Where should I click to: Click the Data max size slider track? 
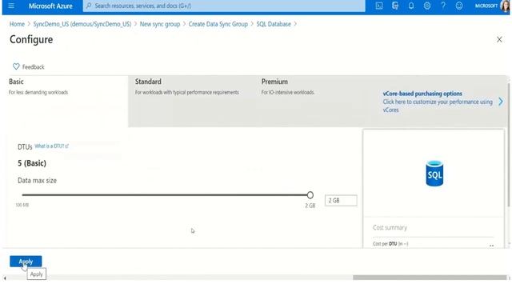165,195
